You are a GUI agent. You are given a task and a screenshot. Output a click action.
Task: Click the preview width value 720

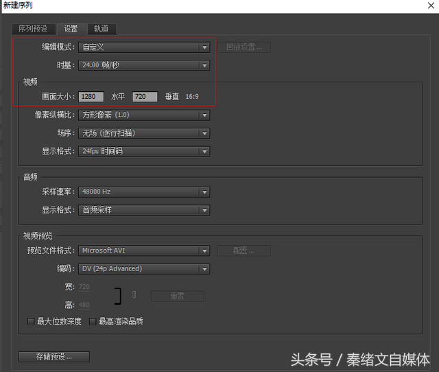[84, 287]
